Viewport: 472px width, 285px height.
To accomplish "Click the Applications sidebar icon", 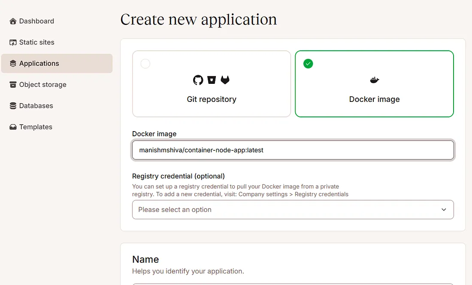I will (12, 63).
